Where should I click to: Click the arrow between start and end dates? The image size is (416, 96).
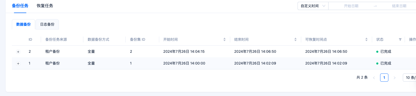(x=375, y=6)
